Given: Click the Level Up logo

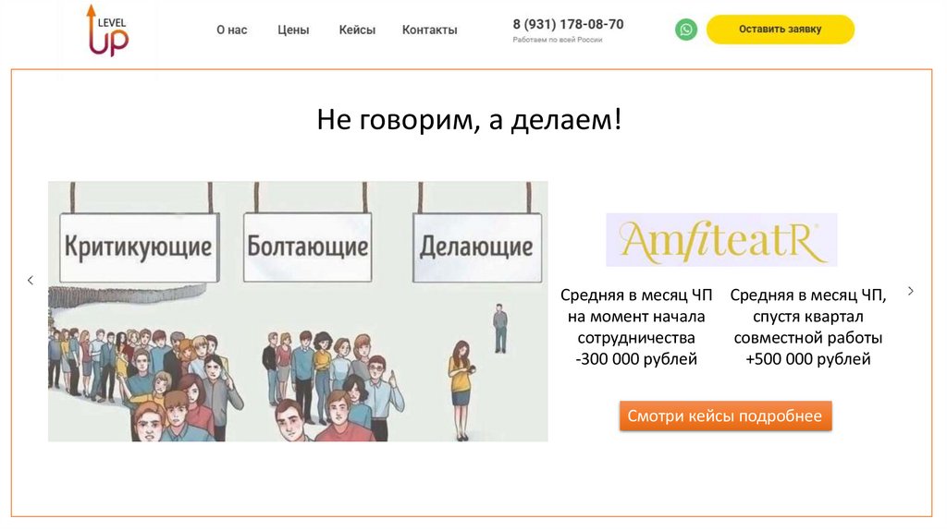Looking at the screenshot, I should coord(108,30).
